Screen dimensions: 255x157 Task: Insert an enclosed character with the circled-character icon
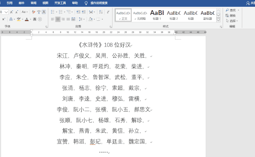pos(40,19)
